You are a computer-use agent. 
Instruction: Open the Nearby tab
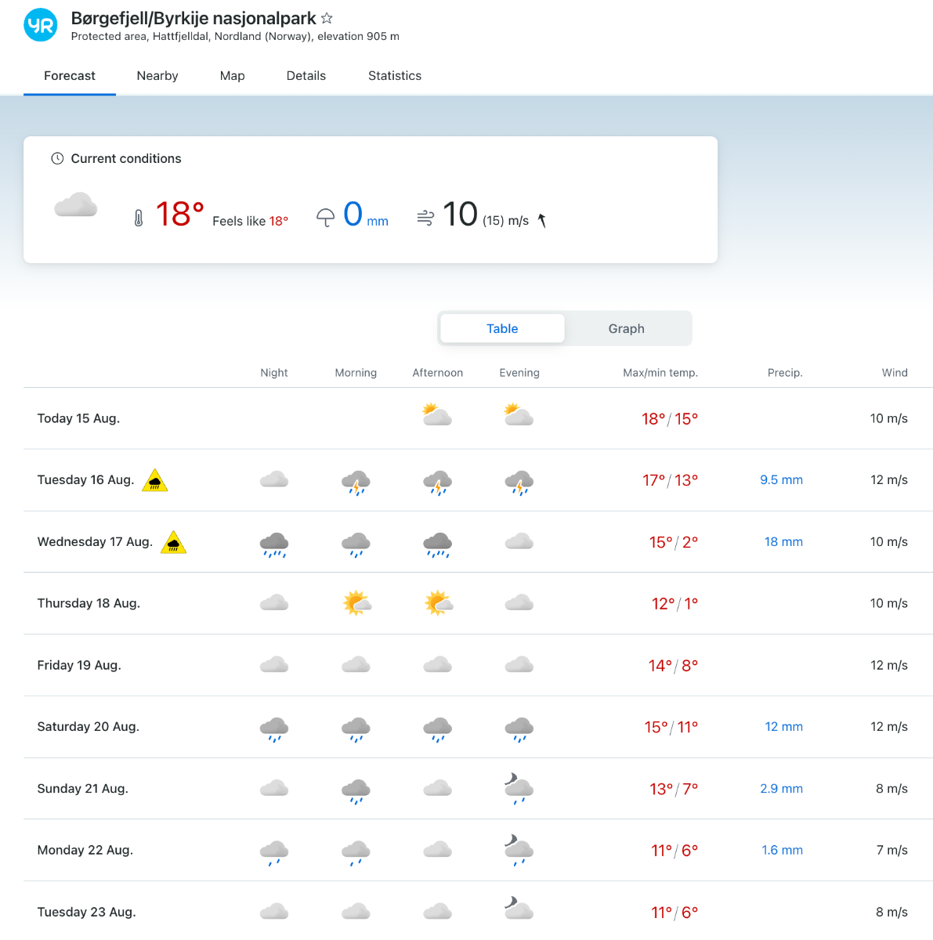click(157, 76)
